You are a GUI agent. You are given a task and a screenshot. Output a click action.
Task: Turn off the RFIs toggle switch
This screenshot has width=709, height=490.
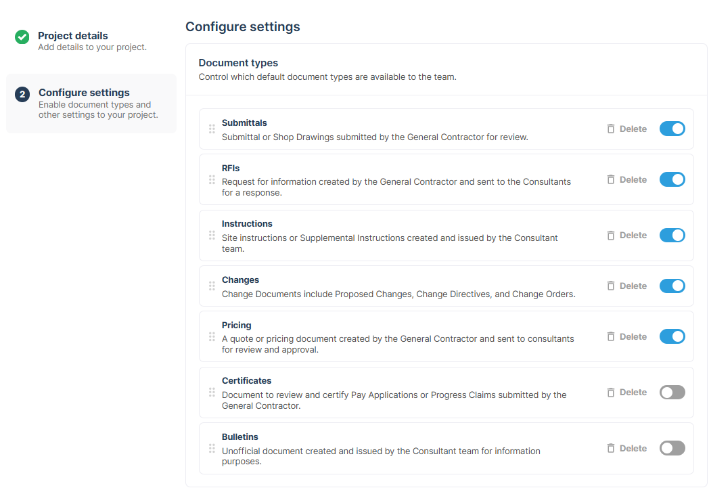point(672,179)
